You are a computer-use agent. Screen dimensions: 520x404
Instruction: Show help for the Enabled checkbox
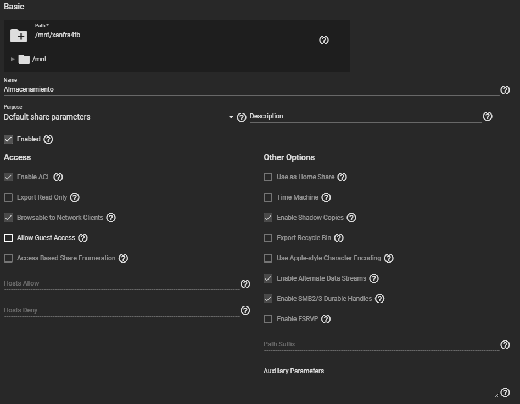tap(48, 139)
